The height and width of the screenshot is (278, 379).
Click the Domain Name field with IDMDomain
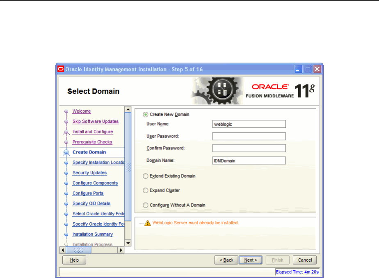click(x=249, y=160)
